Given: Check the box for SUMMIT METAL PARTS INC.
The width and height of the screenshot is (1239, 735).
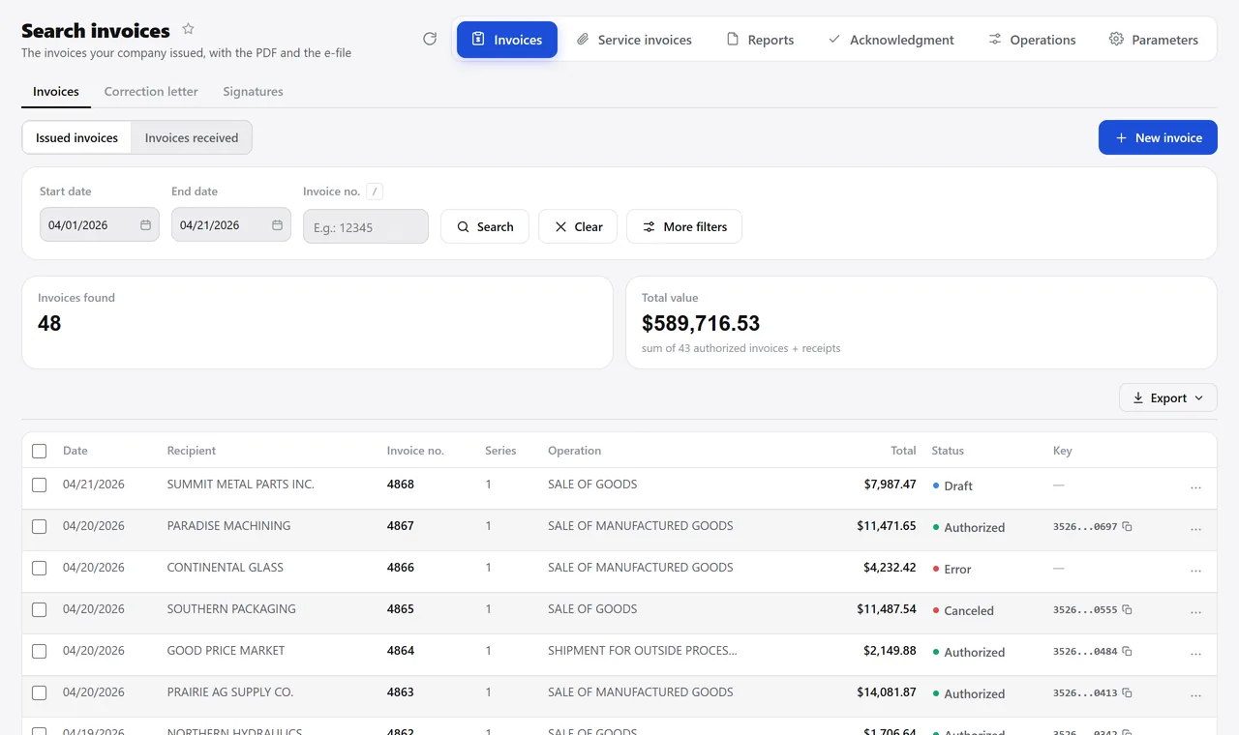Looking at the screenshot, I should [39, 485].
